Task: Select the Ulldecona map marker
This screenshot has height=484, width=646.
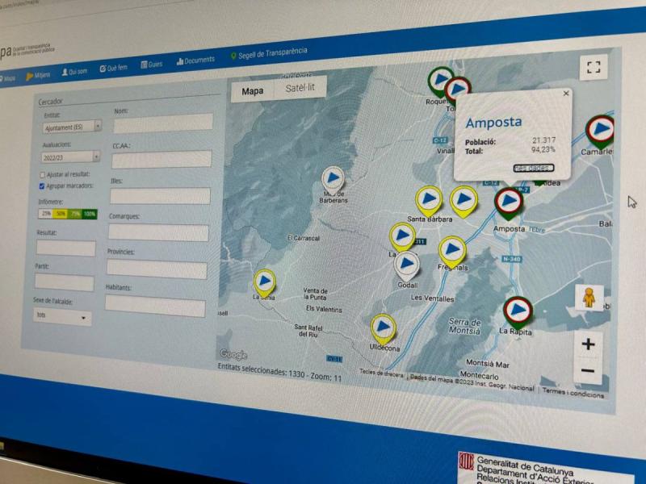Action: point(383,328)
